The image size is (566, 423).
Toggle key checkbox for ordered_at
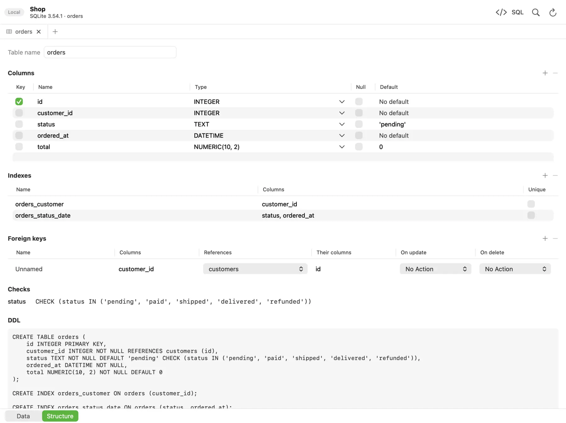[x=19, y=135]
